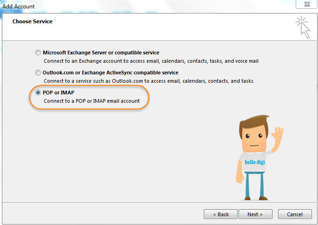The width and height of the screenshot is (318, 225).
Task: Close the Add Account dialog with X
Action: [x=307, y=4]
